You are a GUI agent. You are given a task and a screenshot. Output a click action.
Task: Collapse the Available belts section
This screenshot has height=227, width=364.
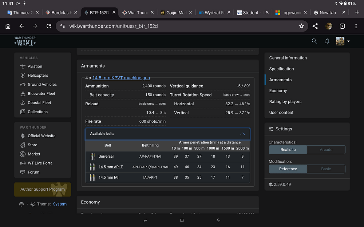pyautogui.click(x=167, y=134)
